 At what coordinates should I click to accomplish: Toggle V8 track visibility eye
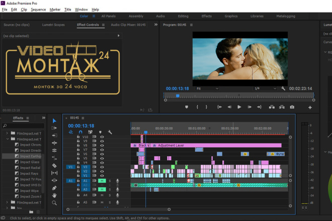click(102, 145)
